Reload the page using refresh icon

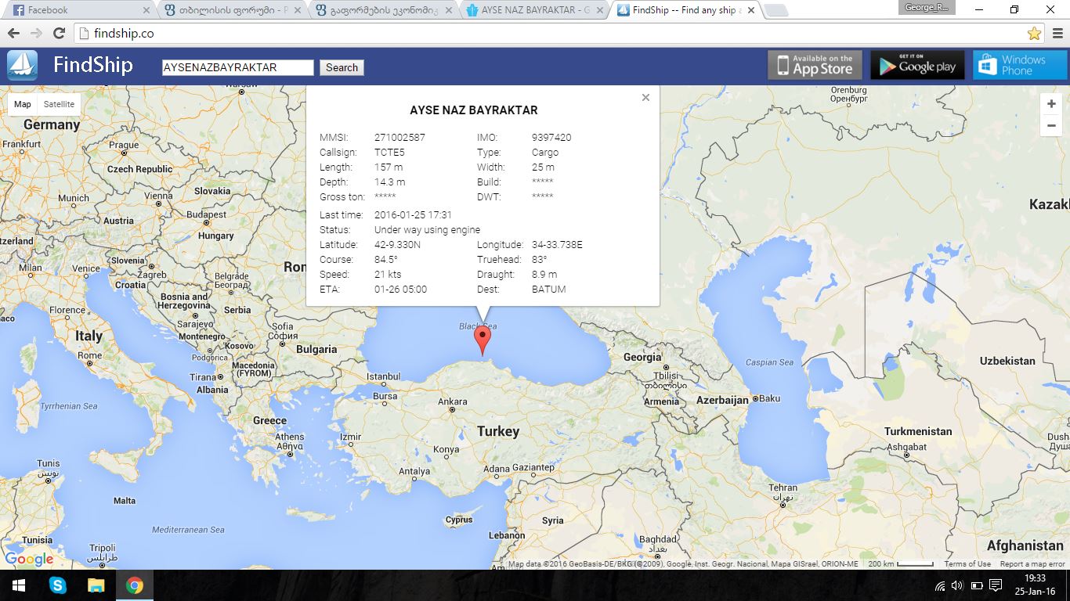(59, 34)
